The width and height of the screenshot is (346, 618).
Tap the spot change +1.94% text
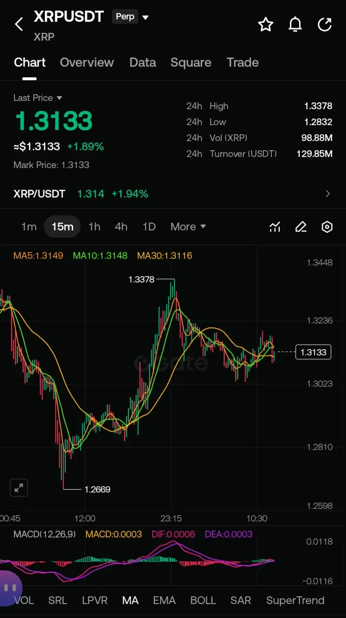point(130,194)
